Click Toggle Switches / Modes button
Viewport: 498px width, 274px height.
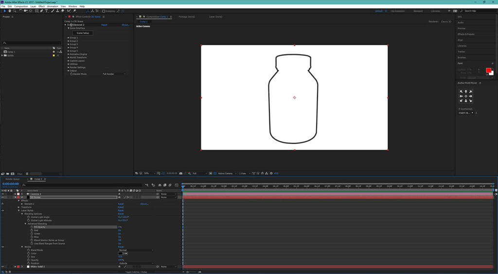[136, 272]
